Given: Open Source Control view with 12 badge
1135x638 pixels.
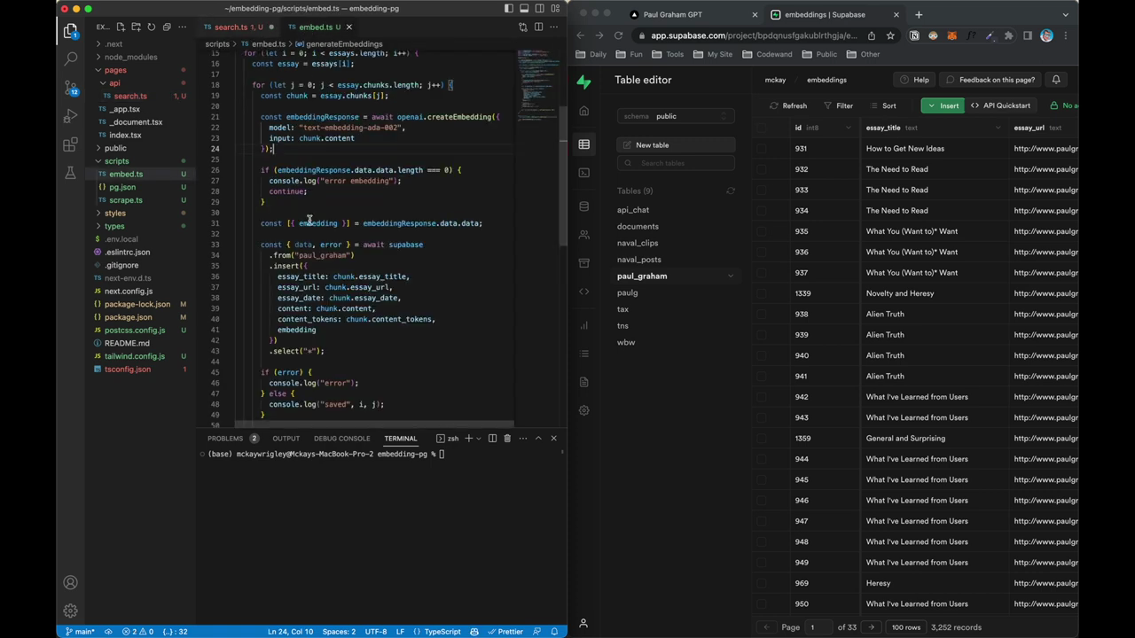Looking at the screenshot, I should [70, 88].
